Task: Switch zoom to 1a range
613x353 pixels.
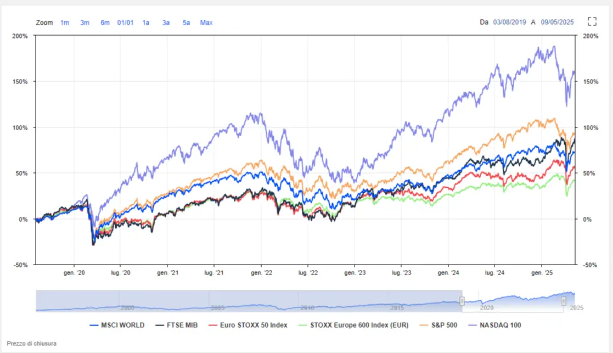Action: click(x=146, y=23)
